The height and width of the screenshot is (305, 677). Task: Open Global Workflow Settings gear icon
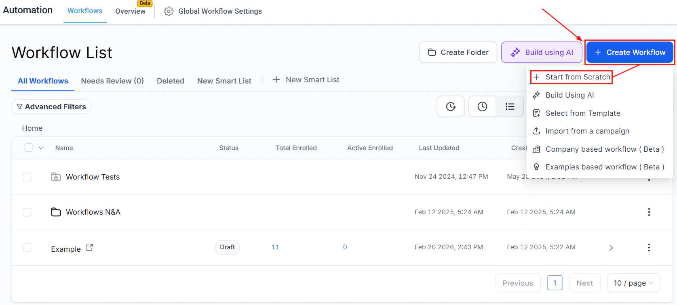click(x=169, y=11)
